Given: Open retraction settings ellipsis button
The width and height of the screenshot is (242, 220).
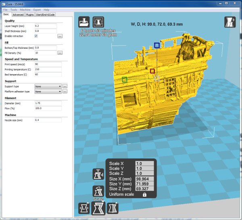Looking at the screenshot, I should click(60, 36).
